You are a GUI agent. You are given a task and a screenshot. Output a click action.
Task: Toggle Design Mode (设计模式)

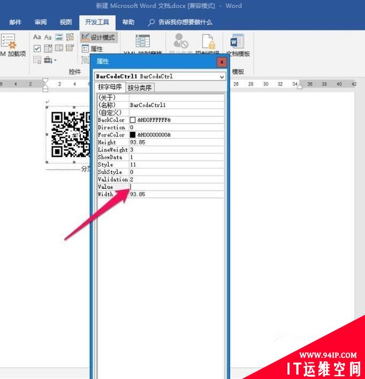click(98, 37)
